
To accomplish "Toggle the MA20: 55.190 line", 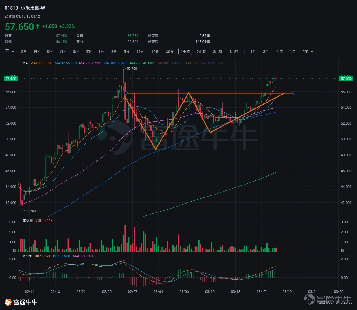I will click(x=66, y=63).
